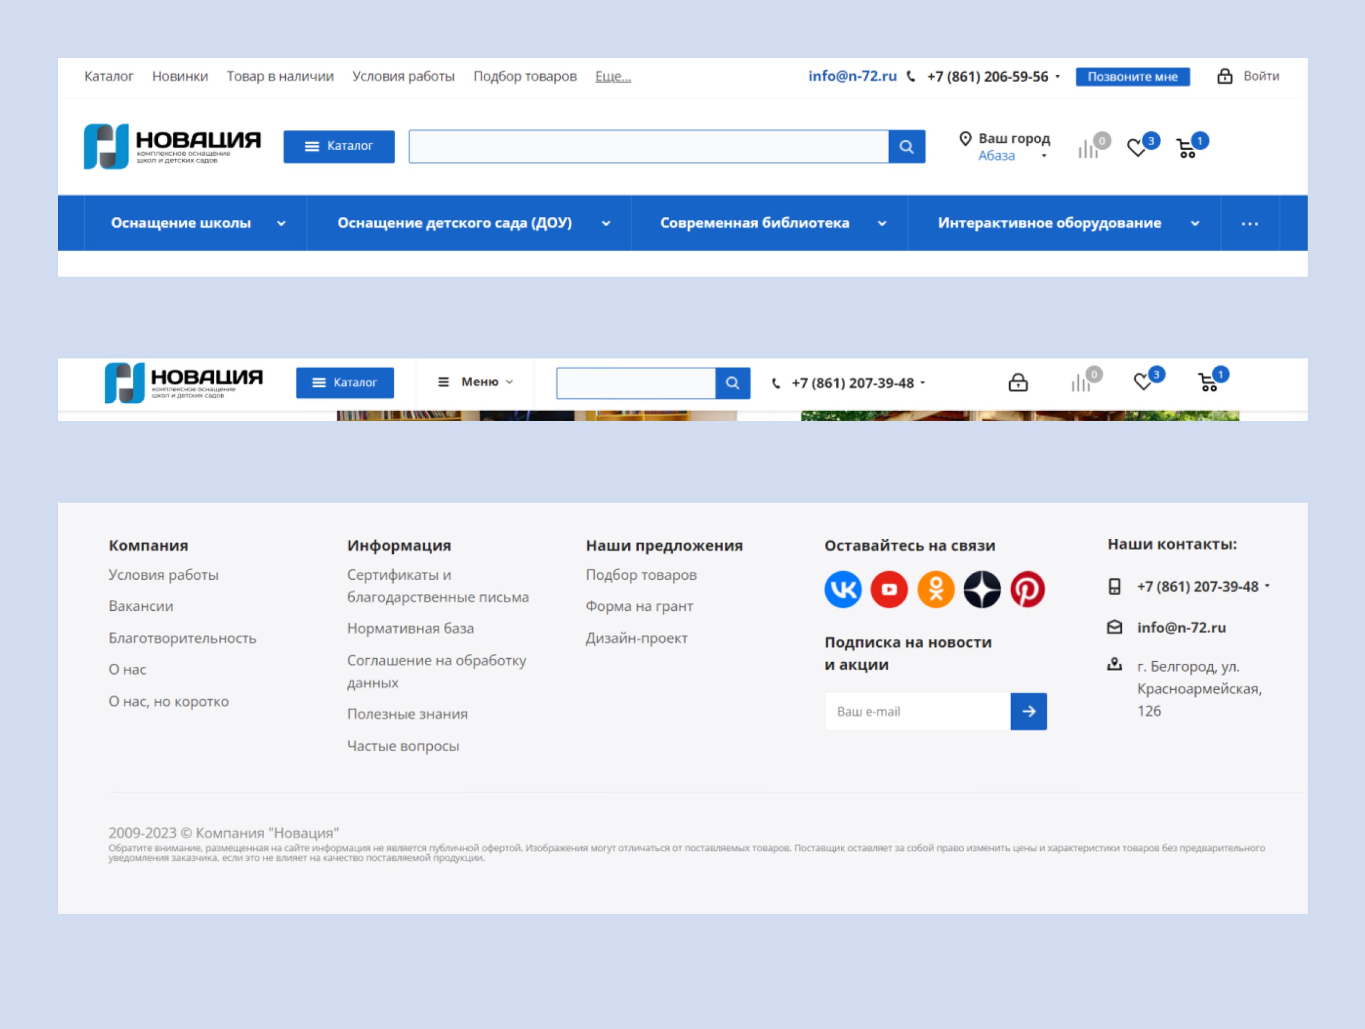Click the Позвоните мне button

pos(1132,76)
